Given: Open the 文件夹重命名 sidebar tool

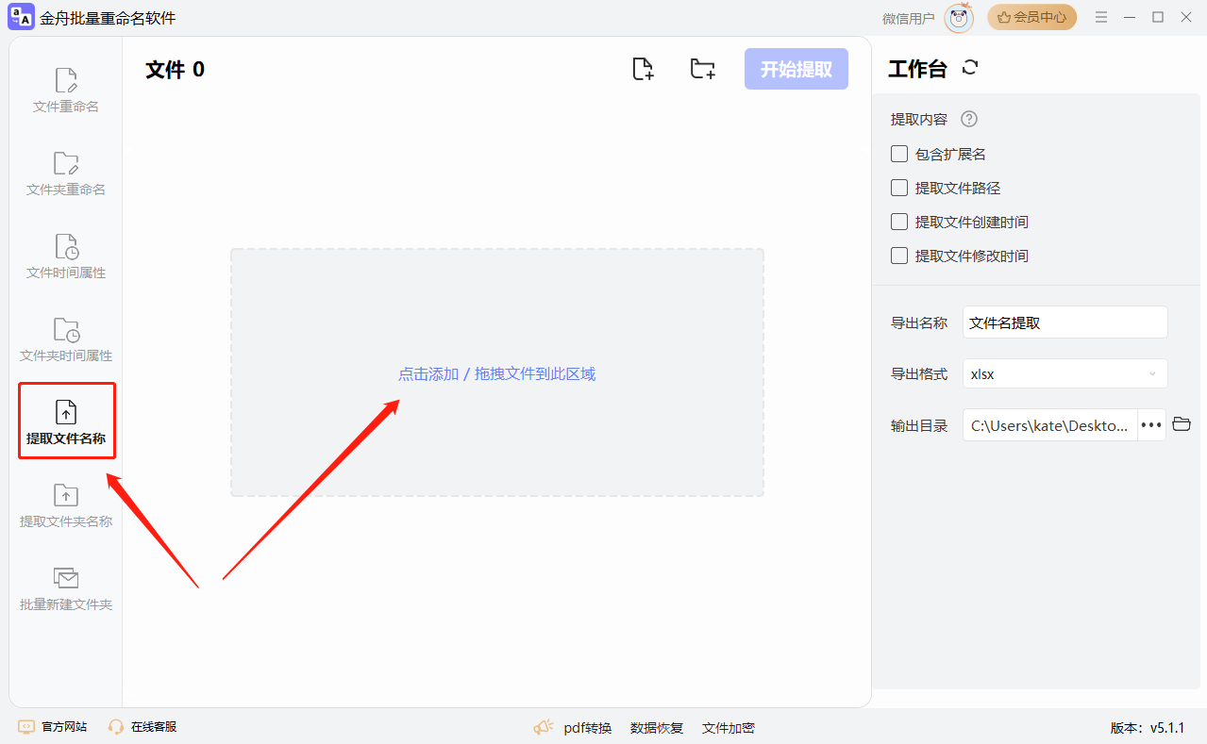Looking at the screenshot, I should [66, 174].
